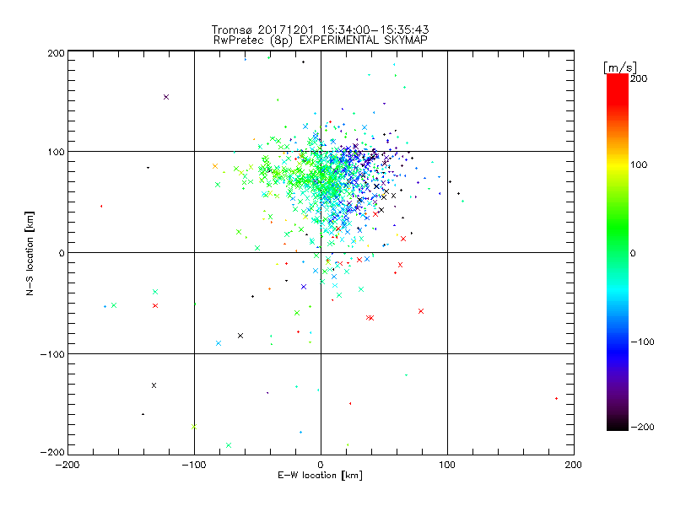Select the isolated purple X marker in upper-left quadrant
Viewport: 675px width, 506px height.
166,97
